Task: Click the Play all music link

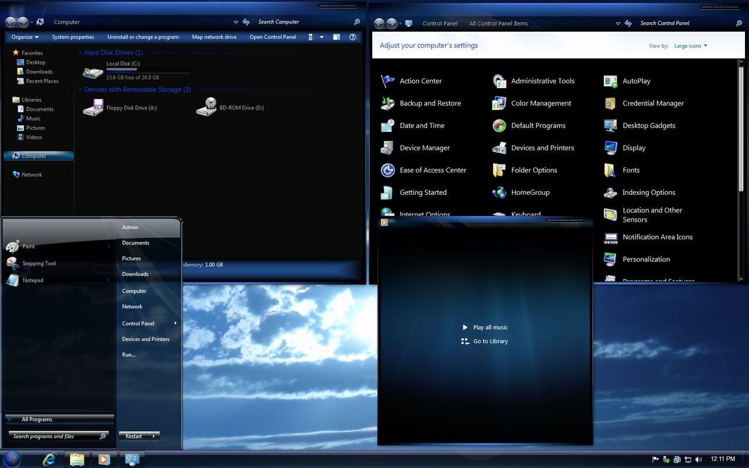Action: coord(490,327)
